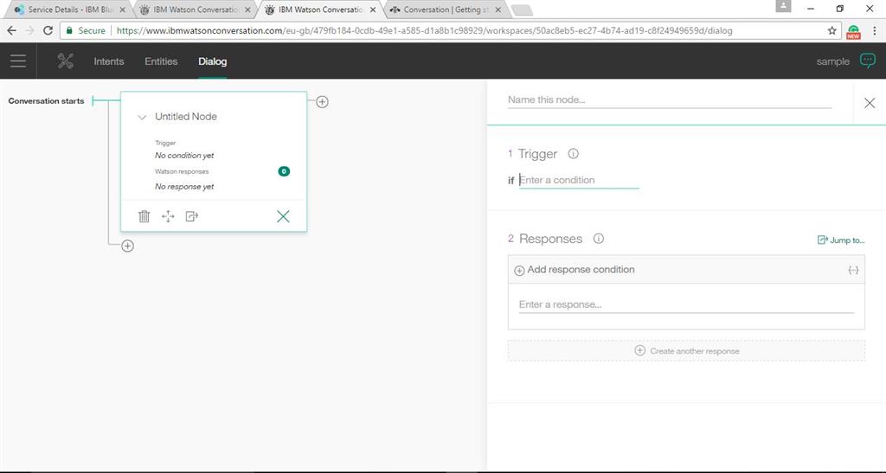Viewport: 886px width, 473px height.
Task: Click the Conversation starts label
Action: tap(47, 101)
